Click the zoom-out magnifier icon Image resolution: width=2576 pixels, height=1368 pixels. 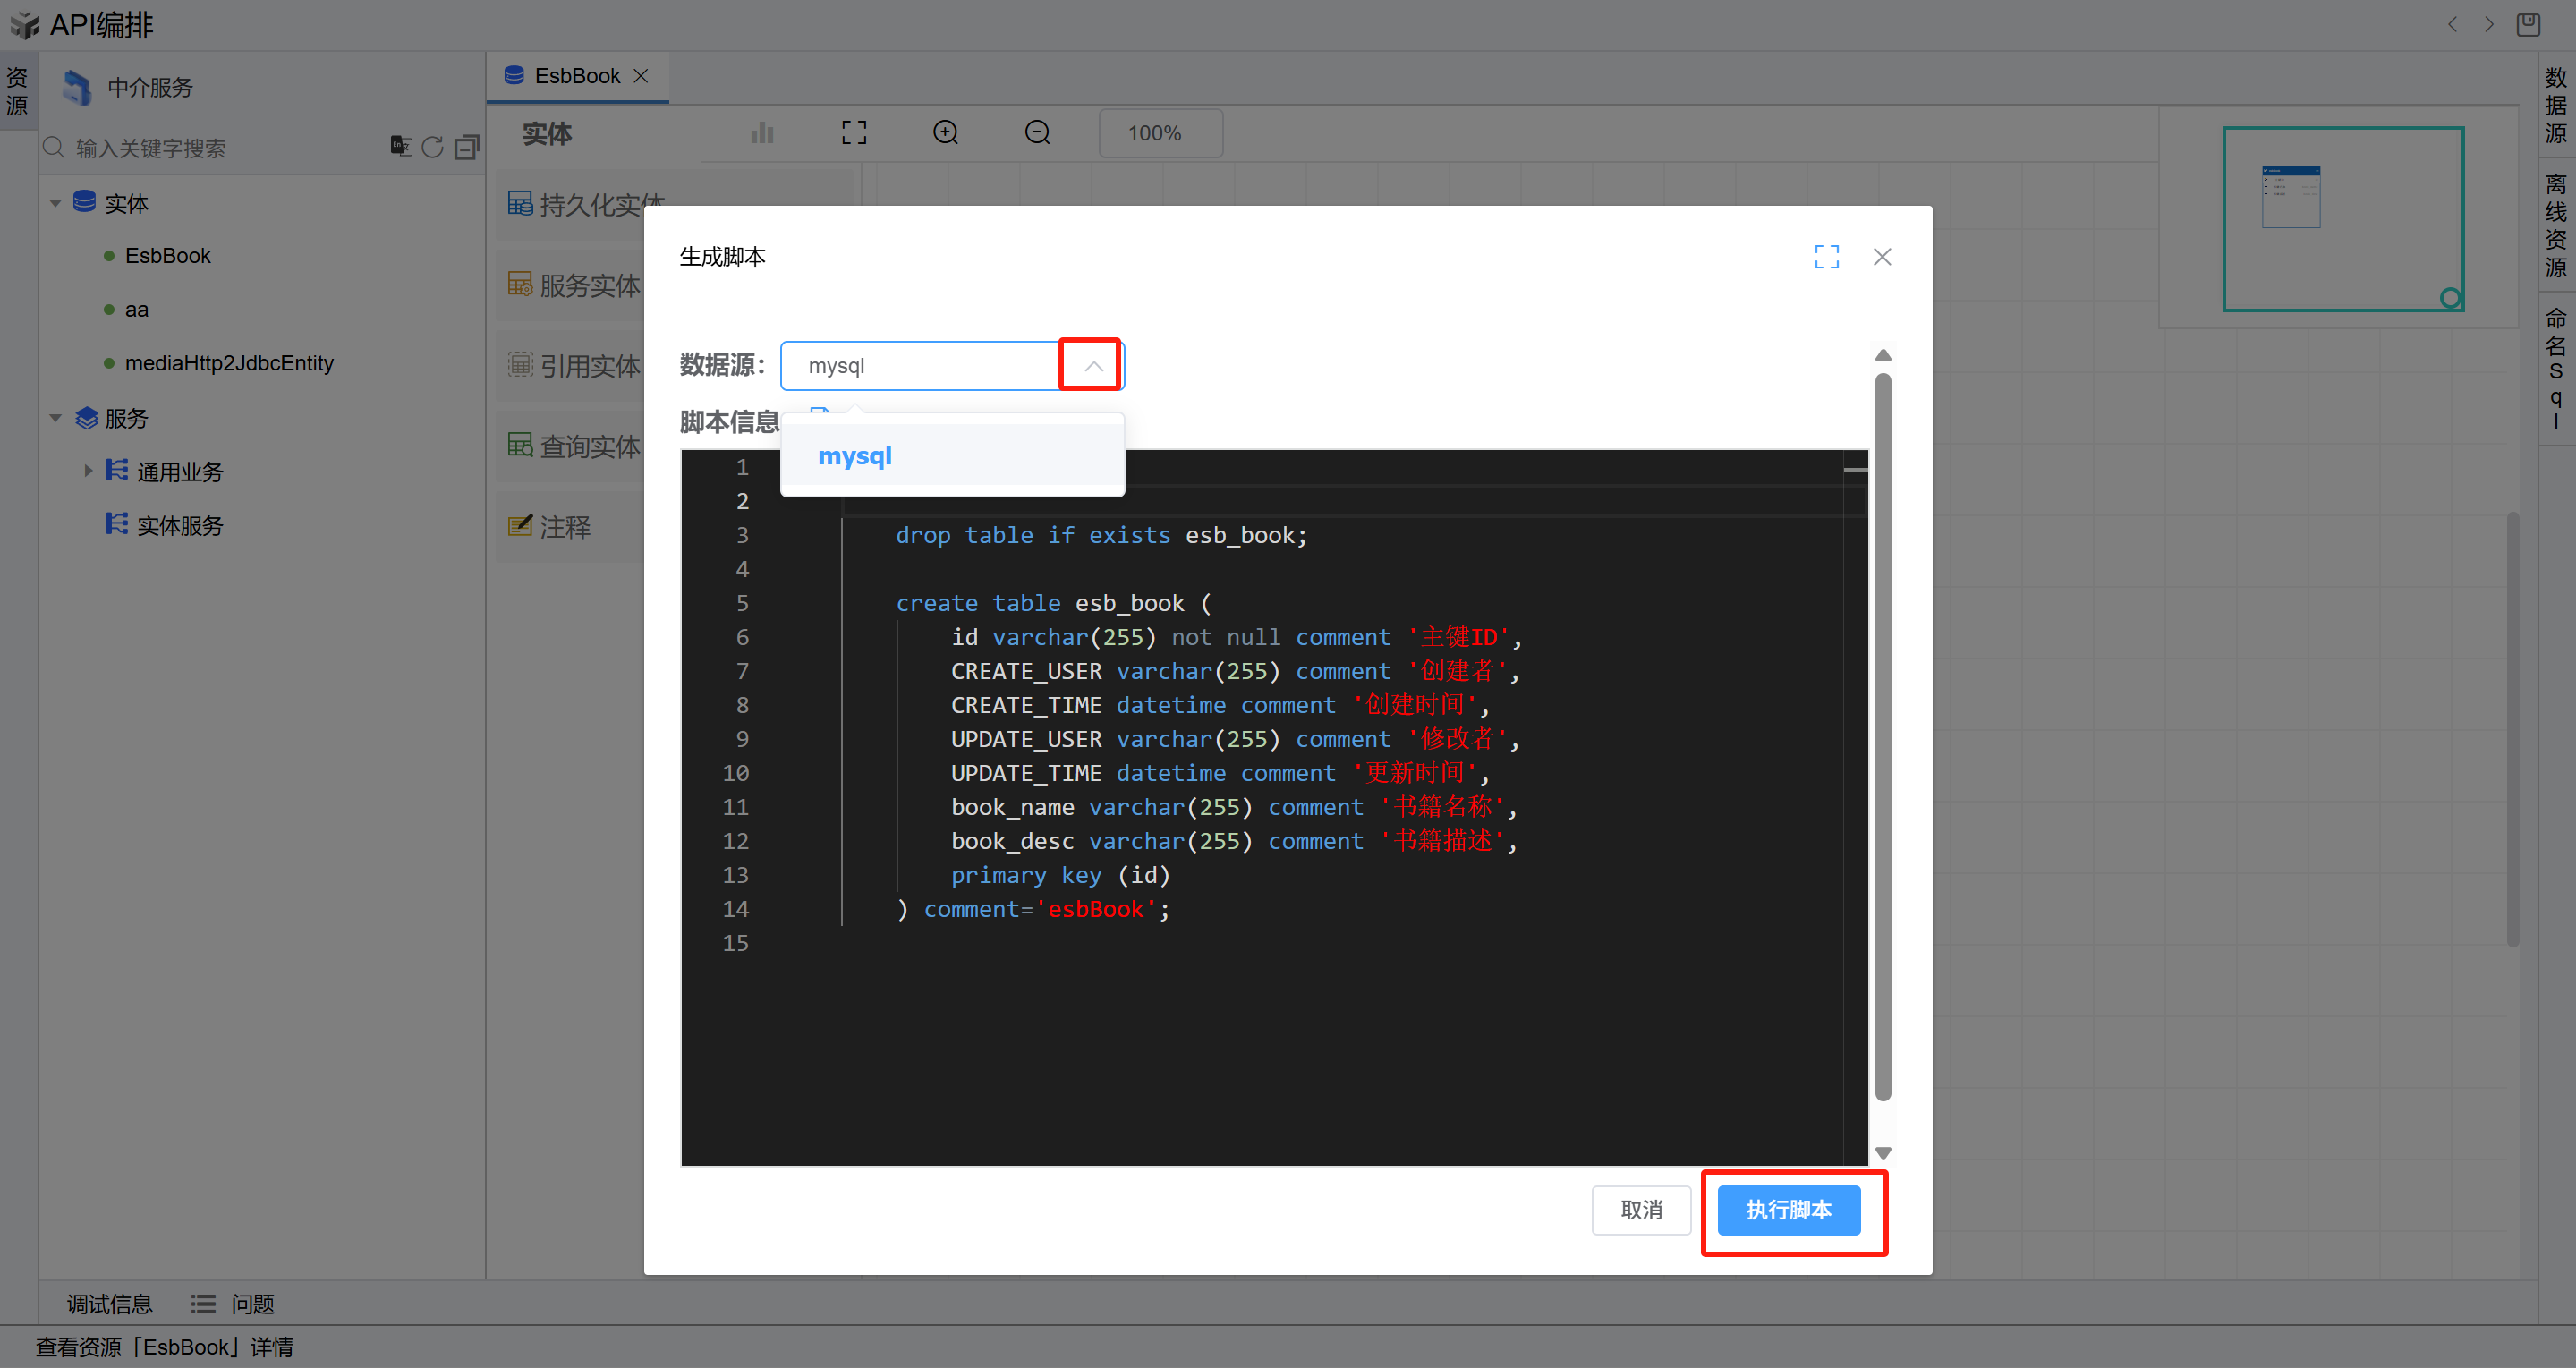click(1037, 132)
